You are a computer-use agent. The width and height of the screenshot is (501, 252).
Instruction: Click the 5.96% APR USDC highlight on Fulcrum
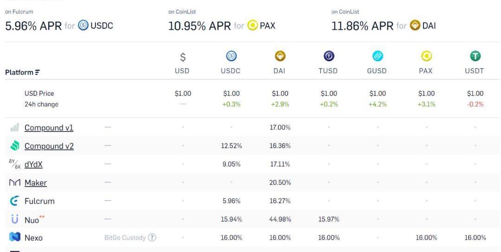pos(59,26)
